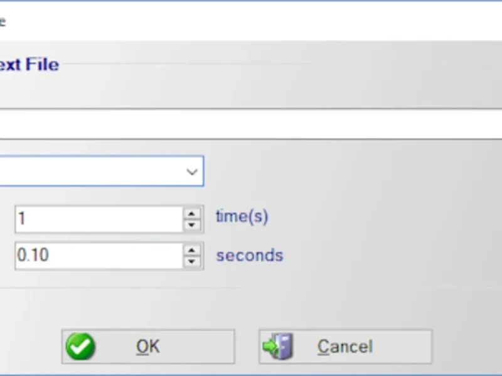This screenshot has height=376, width=502.
Task: Click the horizontal separator line above OK
Action: [251, 289]
